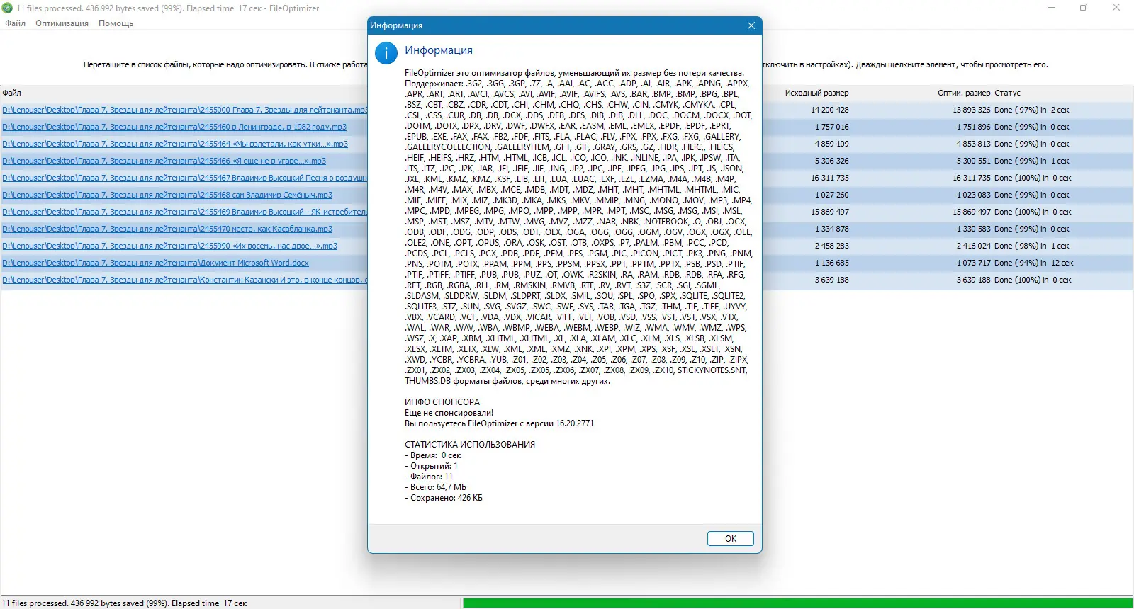Open the file 2455460 в Ленинграде, в 1982 году.mp3

(x=174, y=127)
